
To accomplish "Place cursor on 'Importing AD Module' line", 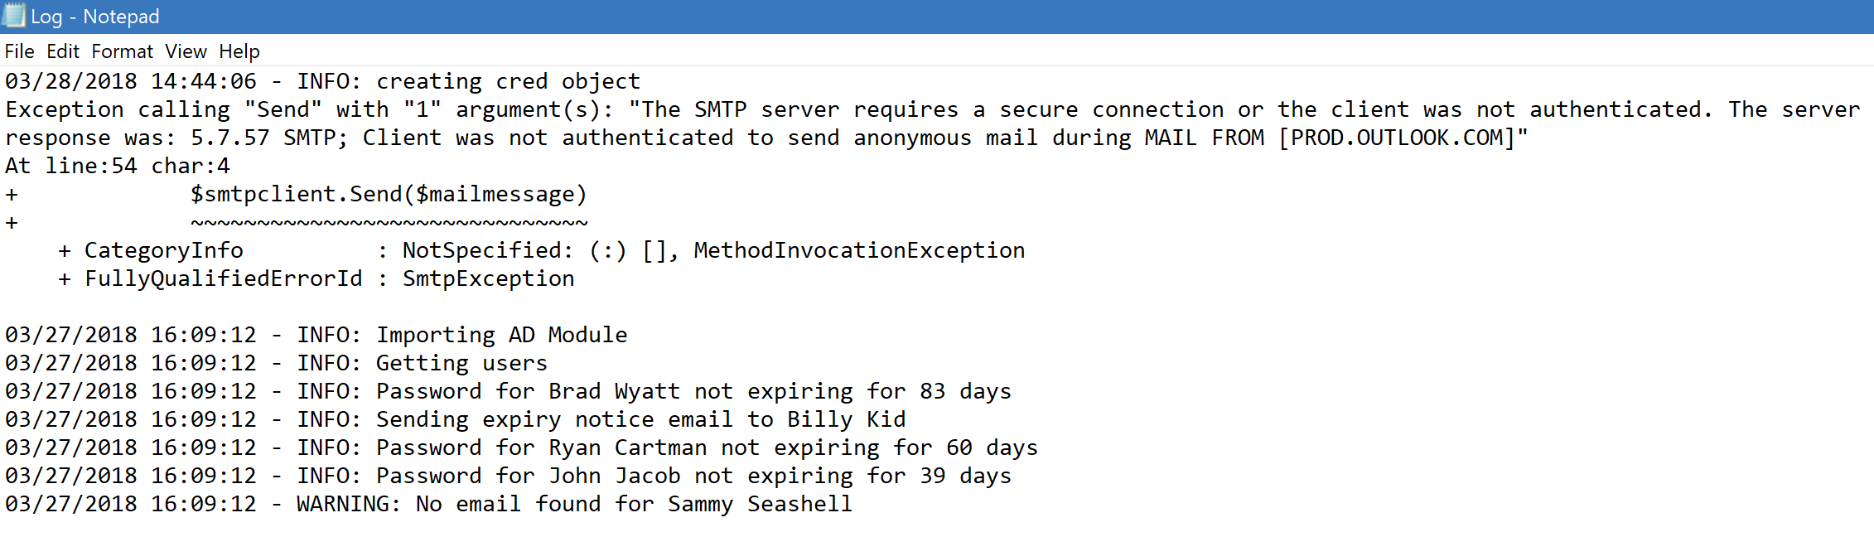I will point(316,335).
